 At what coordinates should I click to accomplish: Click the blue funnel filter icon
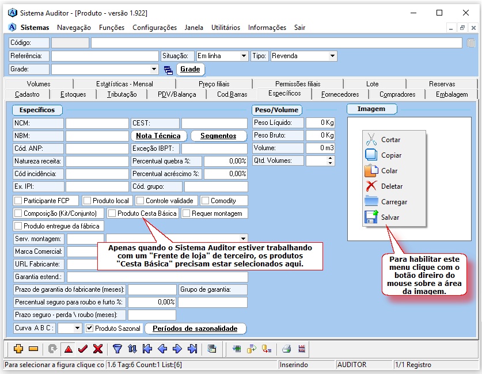[117, 349]
